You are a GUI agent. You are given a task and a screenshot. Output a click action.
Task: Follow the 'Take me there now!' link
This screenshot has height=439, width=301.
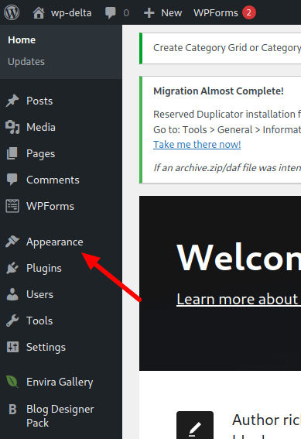pos(197,145)
